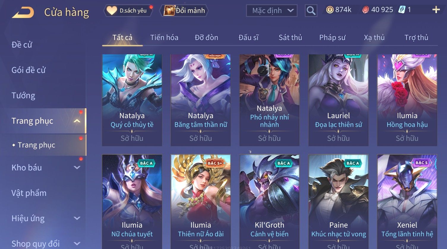This screenshot has width=447, height=249.
Task: Tap the gold coin currency icon
Action: pyautogui.click(x=330, y=10)
